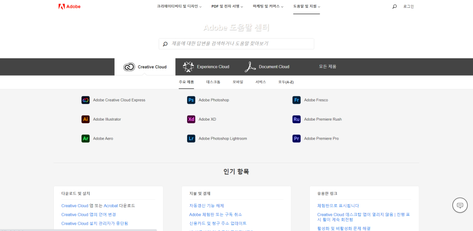Switch to the 모든 제품 tab

[328, 67]
